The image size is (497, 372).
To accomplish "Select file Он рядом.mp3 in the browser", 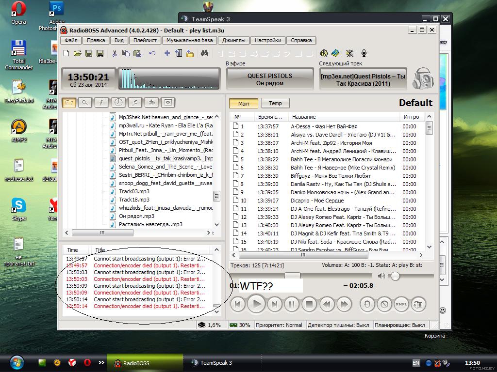I will pos(136,216).
